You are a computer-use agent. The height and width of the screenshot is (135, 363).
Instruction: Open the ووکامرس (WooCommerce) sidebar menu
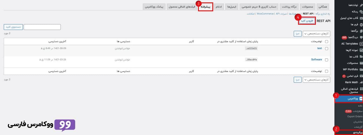coord(349,99)
